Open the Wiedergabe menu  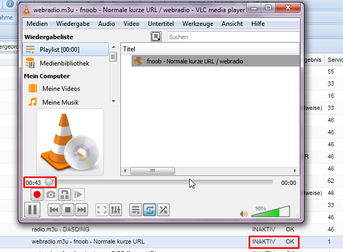[x=73, y=24]
